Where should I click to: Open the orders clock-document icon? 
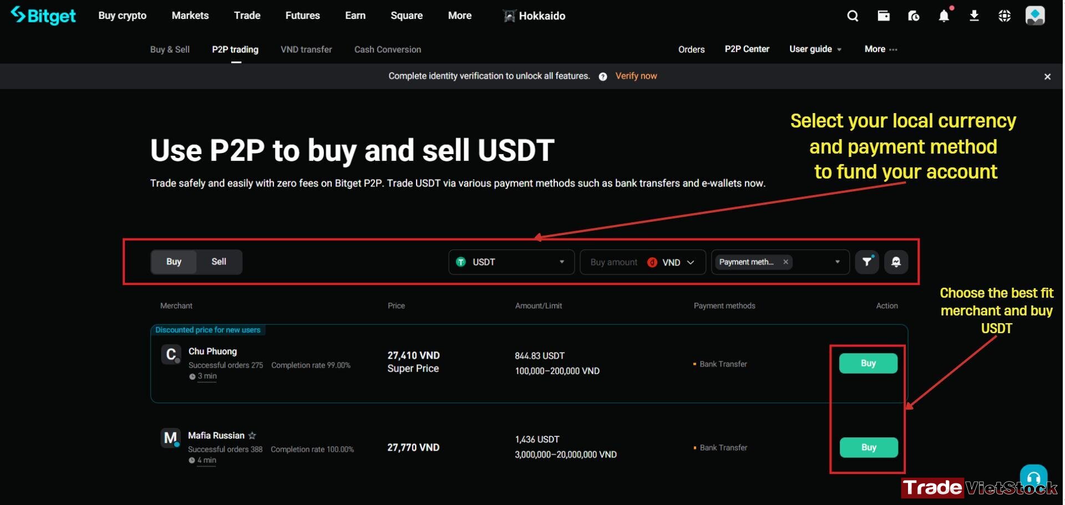914,16
